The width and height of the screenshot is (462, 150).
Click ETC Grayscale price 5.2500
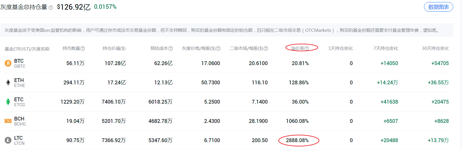[x=212, y=102]
